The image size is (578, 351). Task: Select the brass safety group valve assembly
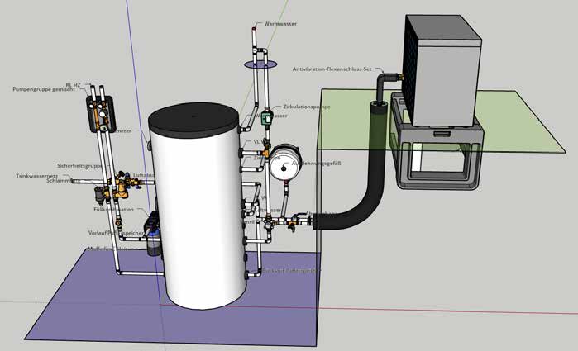click(122, 184)
